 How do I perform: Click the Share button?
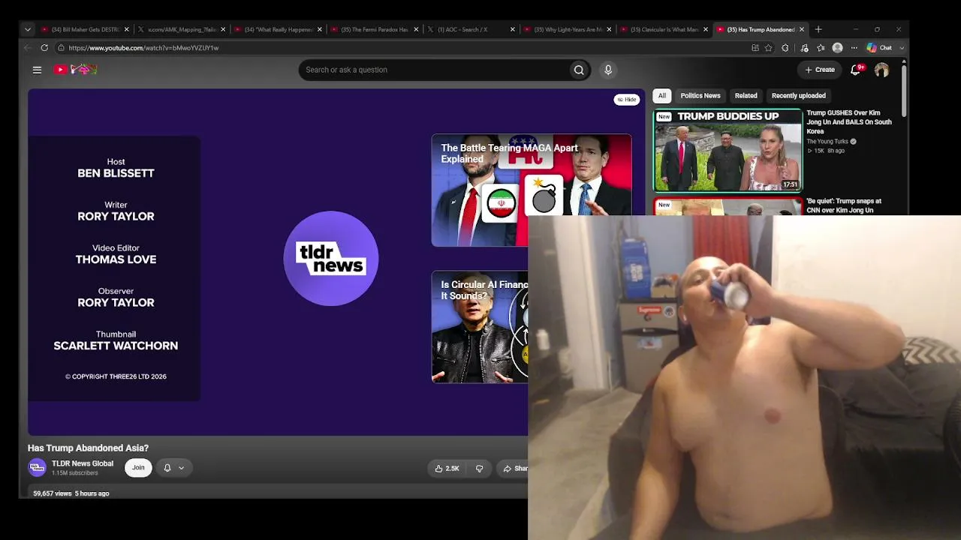point(512,469)
